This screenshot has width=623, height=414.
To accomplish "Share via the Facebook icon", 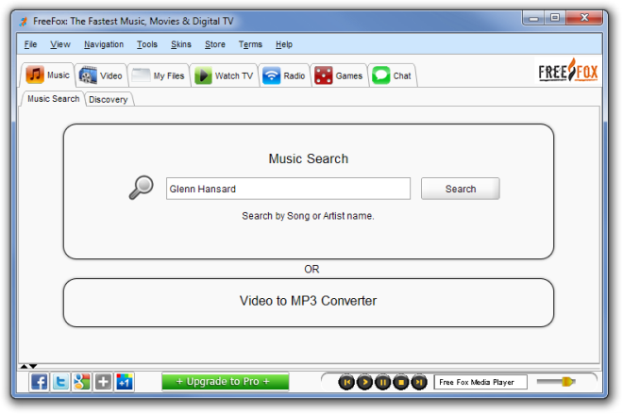I will (x=39, y=382).
